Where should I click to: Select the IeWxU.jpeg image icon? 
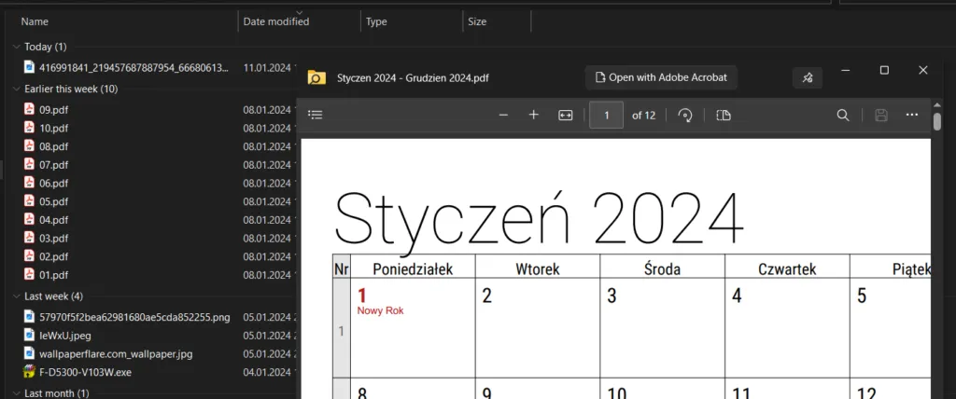click(29, 335)
